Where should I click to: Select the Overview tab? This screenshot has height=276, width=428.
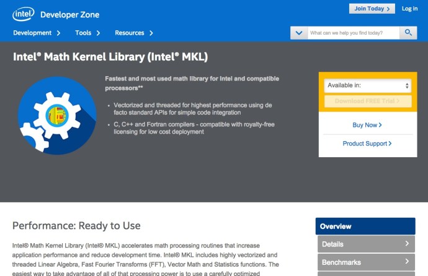pyautogui.click(x=365, y=226)
